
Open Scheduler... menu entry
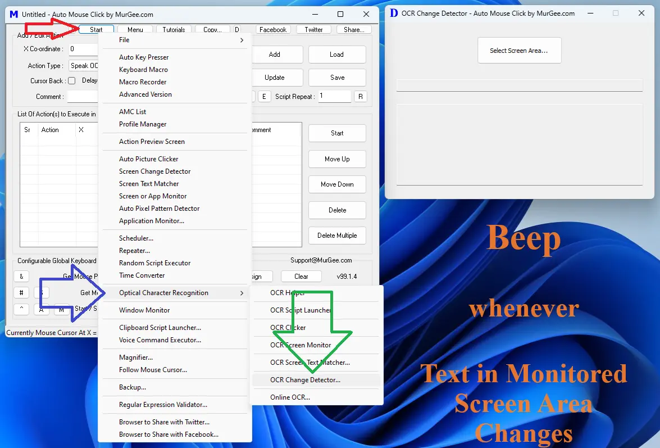(175, 238)
